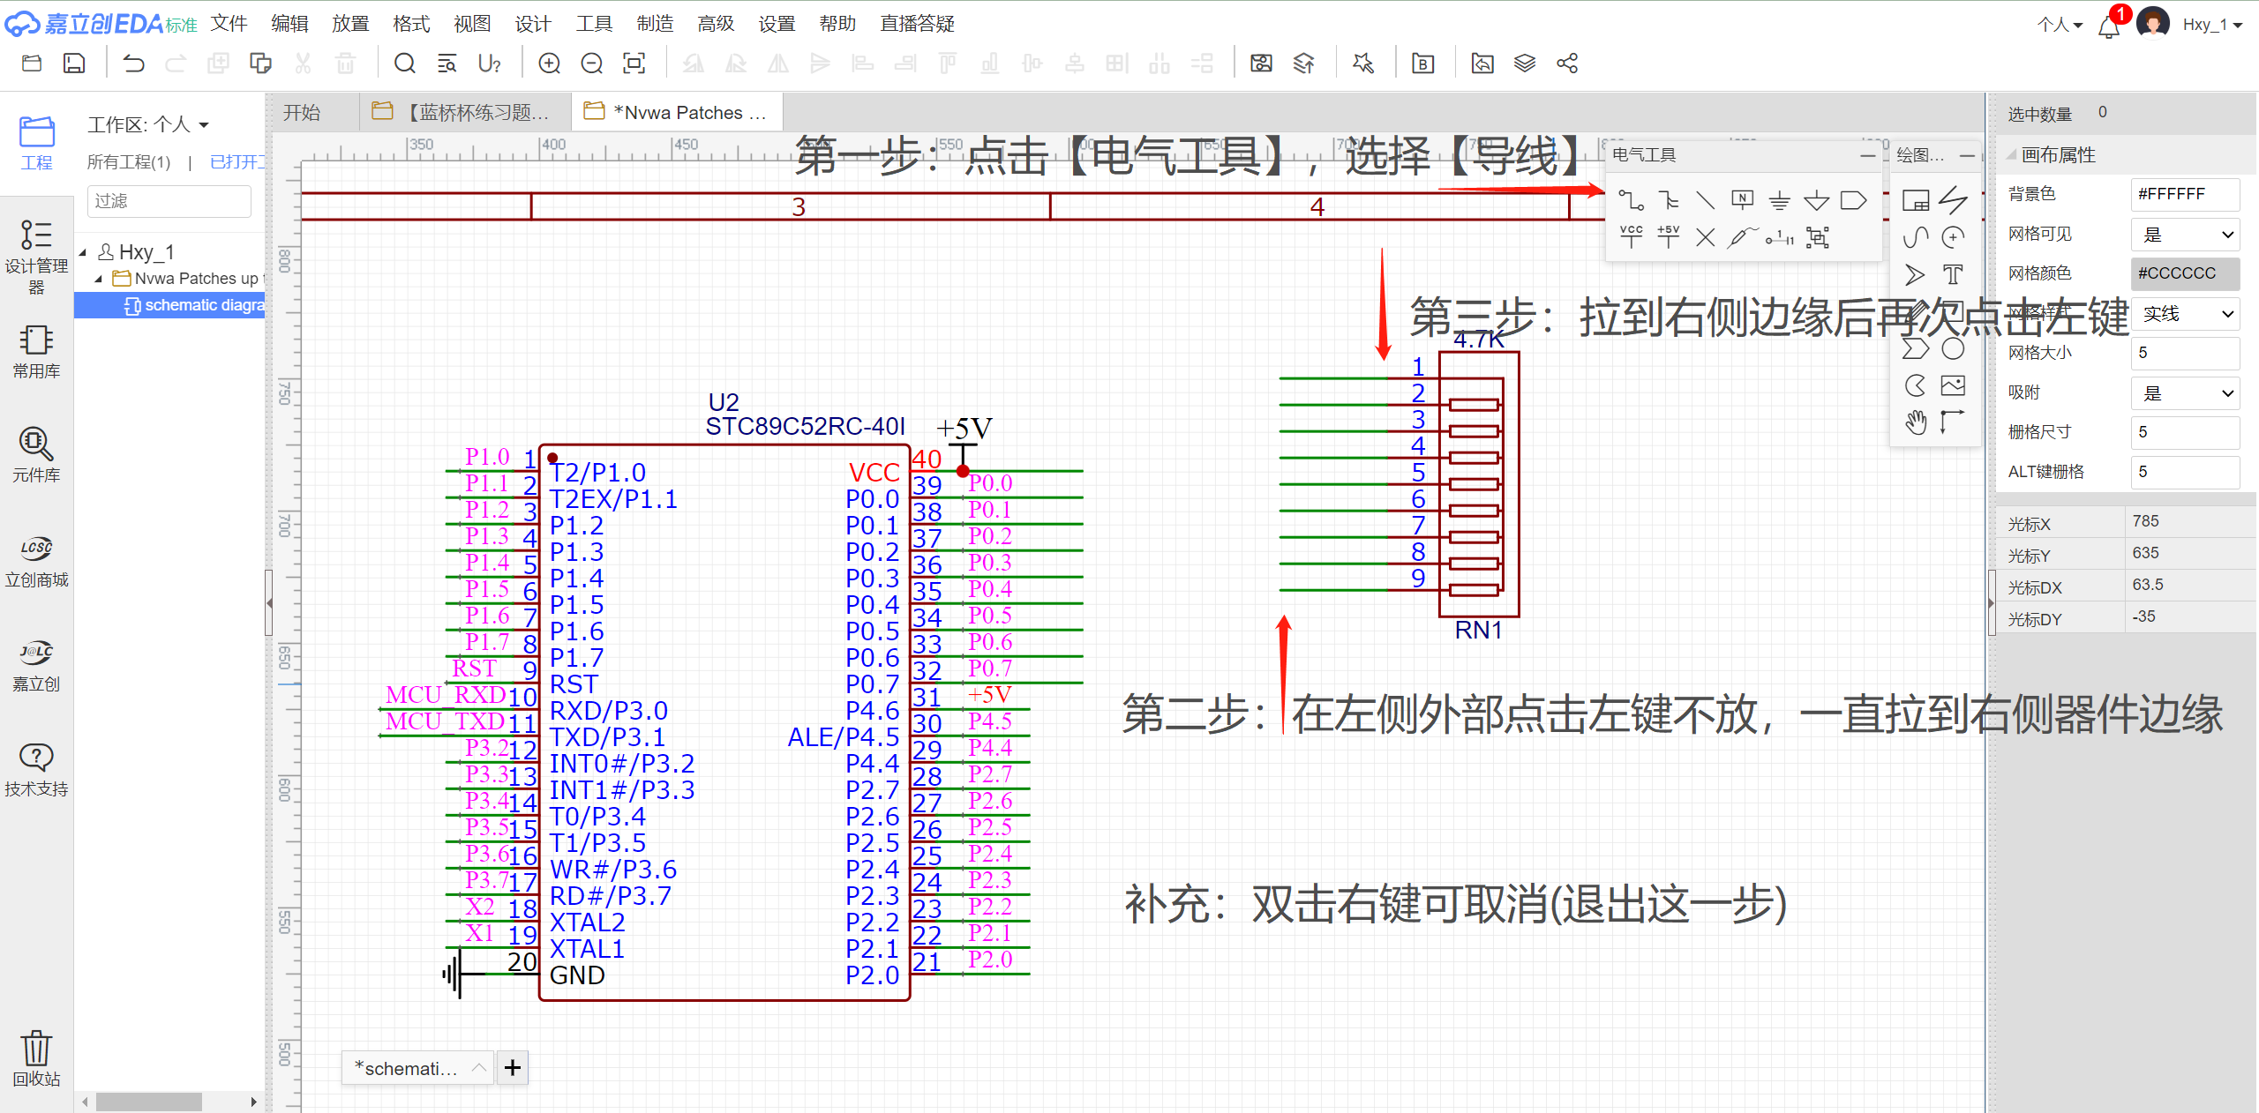This screenshot has height=1113, width=2259.
Task: Collapse the left panel splitter handle
Action: pyautogui.click(x=269, y=603)
